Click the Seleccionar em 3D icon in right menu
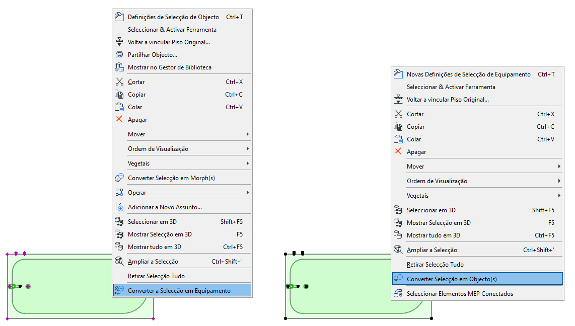Image resolution: width=575 pixels, height=326 pixels. [398, 210]
